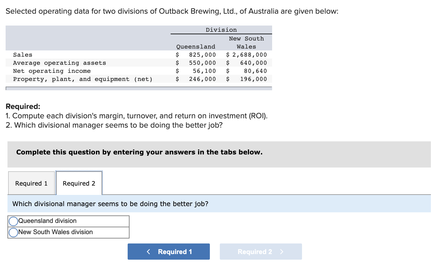Click the Average operating assets row label

(59, 63)
